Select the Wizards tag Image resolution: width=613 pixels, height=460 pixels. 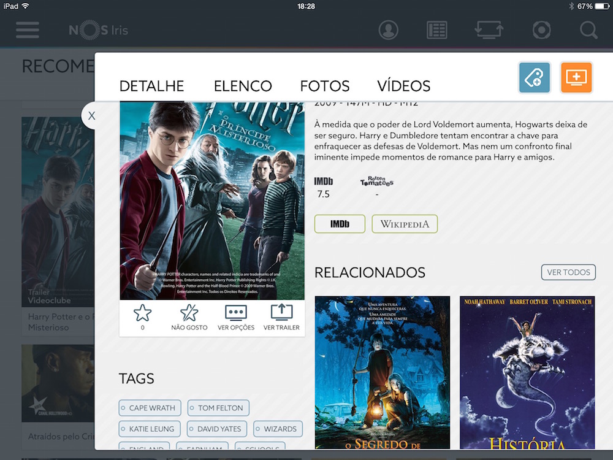click(278, 429)
